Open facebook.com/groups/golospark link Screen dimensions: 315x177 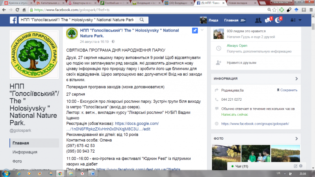point(255,124)
